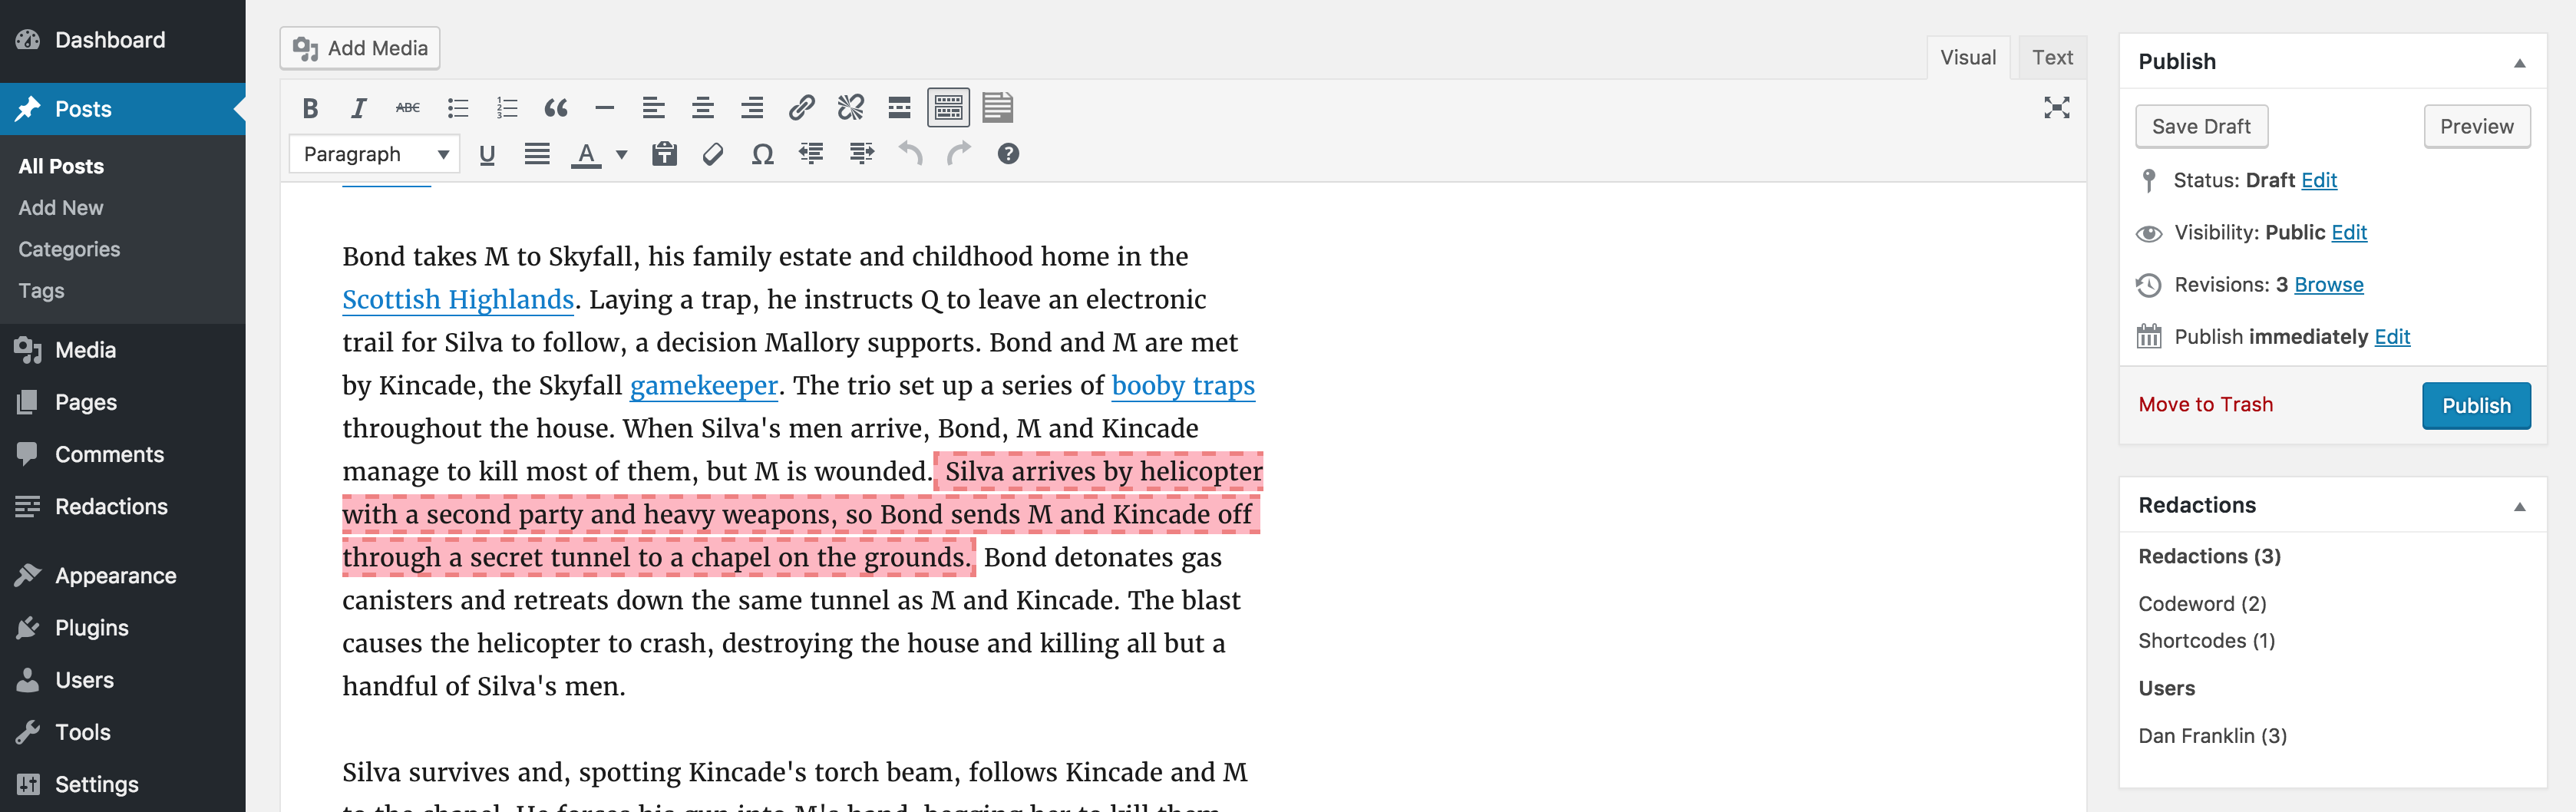This screenshot has width=2576, height=812.
Task: Apply blockquote formatting
Action: 556,108
